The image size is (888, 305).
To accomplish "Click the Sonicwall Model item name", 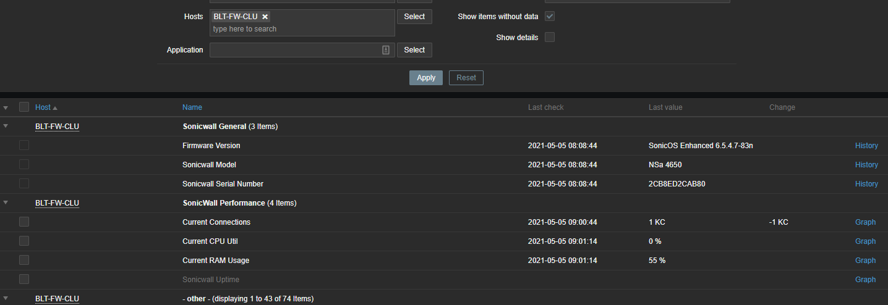I will pyautogui.click(x=209, y=165).
